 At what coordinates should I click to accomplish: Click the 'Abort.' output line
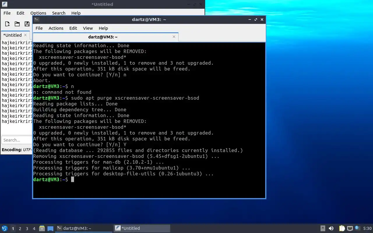coord(42,80)
